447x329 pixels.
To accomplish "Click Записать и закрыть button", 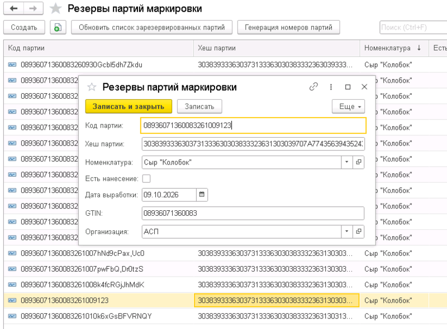I will coord(129,107).
